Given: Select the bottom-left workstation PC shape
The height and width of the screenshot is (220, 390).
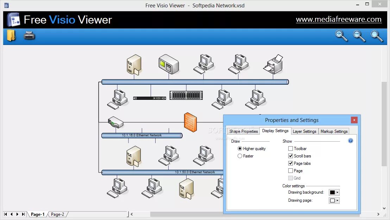Looking at the screenshot, I should pos(117,188).
